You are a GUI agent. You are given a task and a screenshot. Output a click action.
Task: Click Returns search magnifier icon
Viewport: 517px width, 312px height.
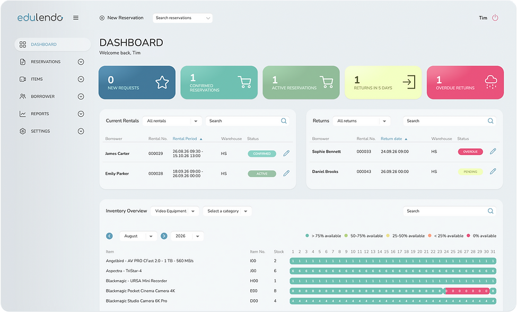[490, 121]
